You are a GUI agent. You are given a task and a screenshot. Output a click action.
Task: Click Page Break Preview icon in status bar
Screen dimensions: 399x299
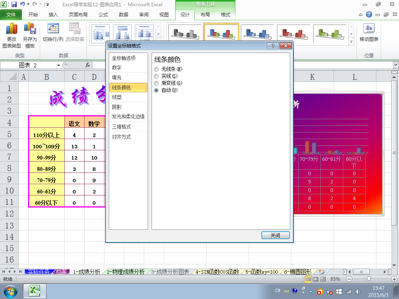[x=323, y=279]
